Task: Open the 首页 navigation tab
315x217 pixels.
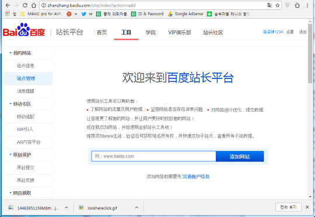Action: coord(101,32)
